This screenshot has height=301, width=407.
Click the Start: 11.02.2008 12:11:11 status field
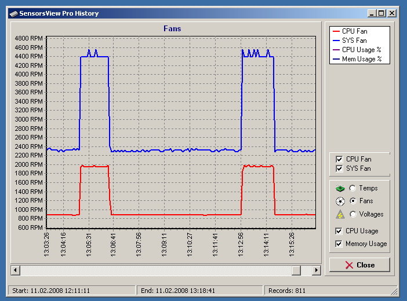point(72,291)
